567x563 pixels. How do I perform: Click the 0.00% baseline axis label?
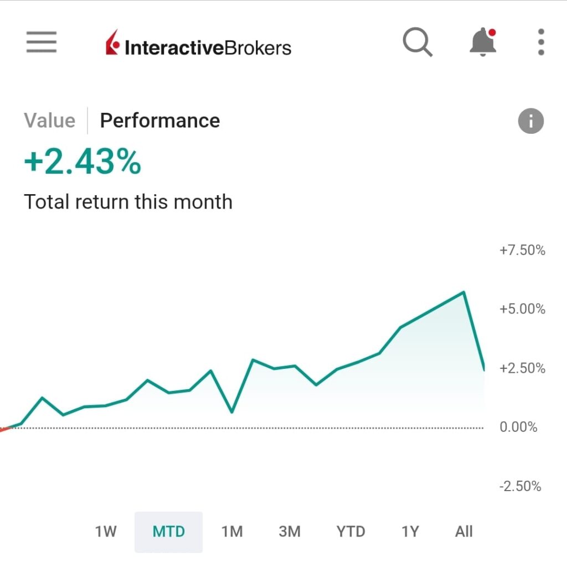pos(518,427)
